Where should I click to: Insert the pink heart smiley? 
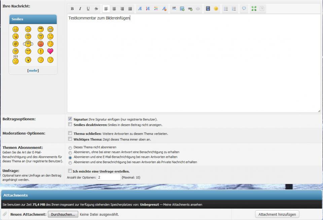(50, 51)
